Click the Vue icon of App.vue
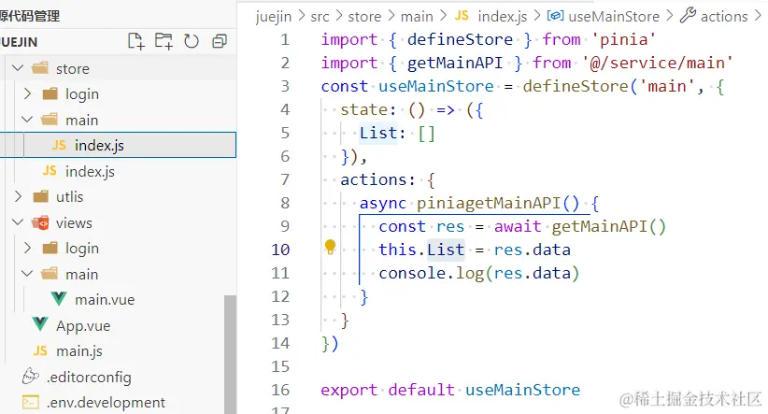Viewport: 768px width, 414px height. tap(40, 325)
